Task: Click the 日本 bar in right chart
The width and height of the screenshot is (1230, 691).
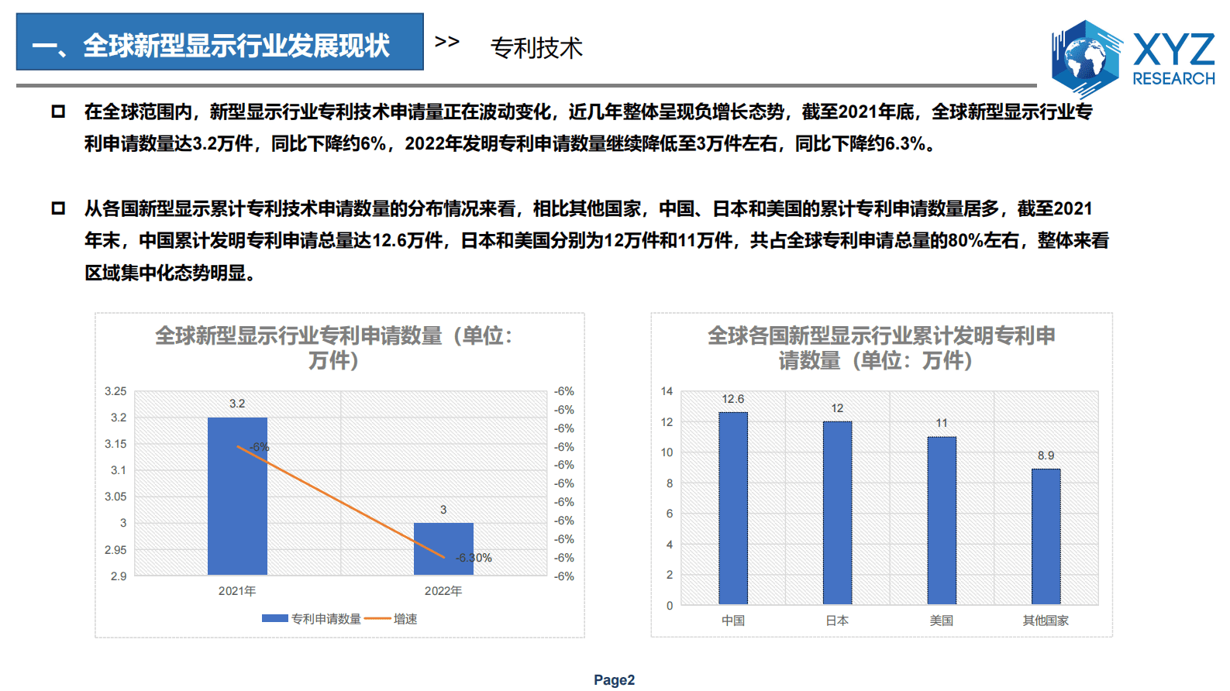Action: [x=837, y=513]
